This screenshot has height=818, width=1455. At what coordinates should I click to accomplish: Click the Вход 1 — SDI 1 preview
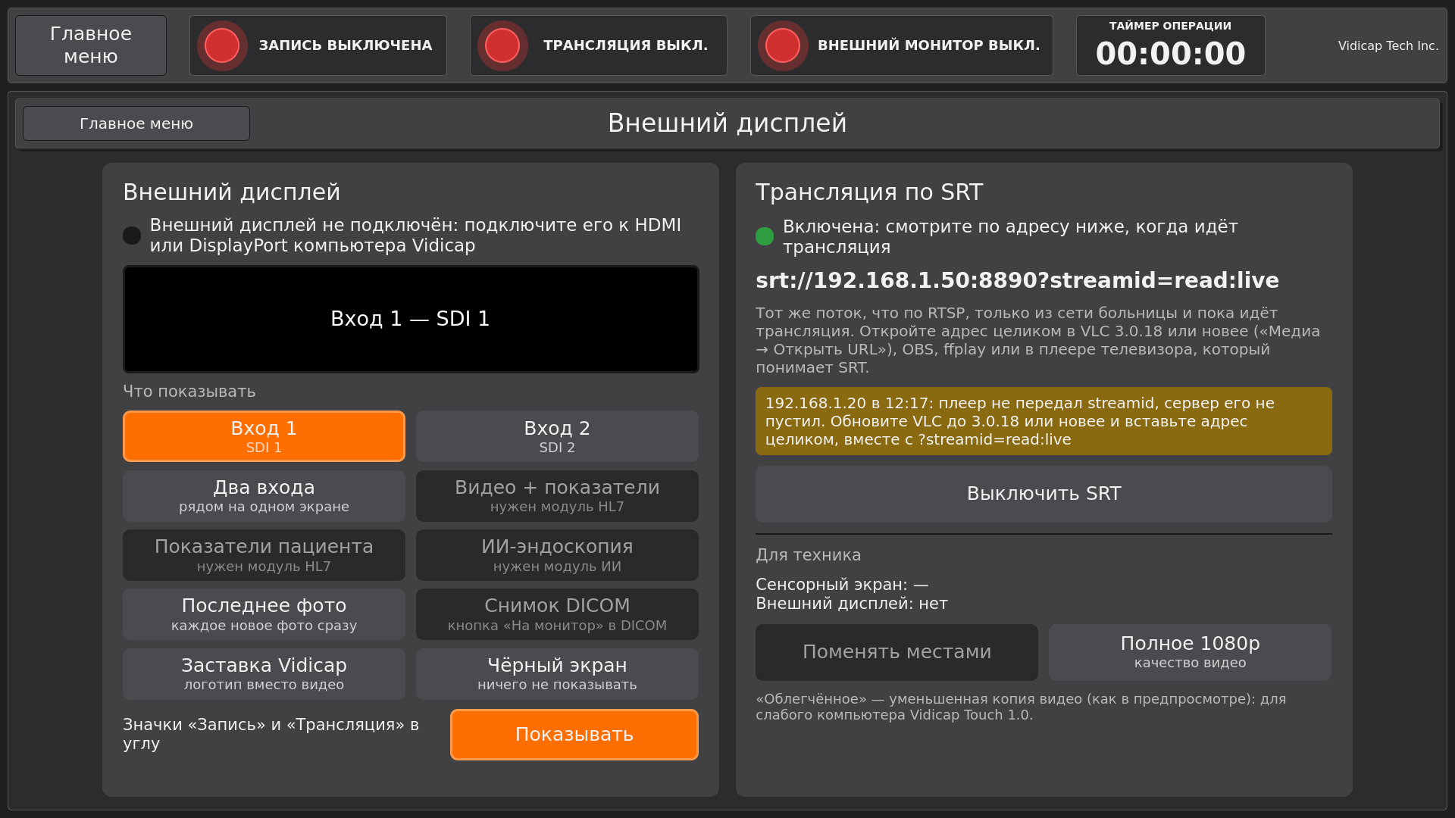[411, 319]
